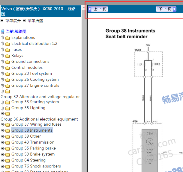
Task: Expand Group 55 Parking brake node
Action: point(2,148)
